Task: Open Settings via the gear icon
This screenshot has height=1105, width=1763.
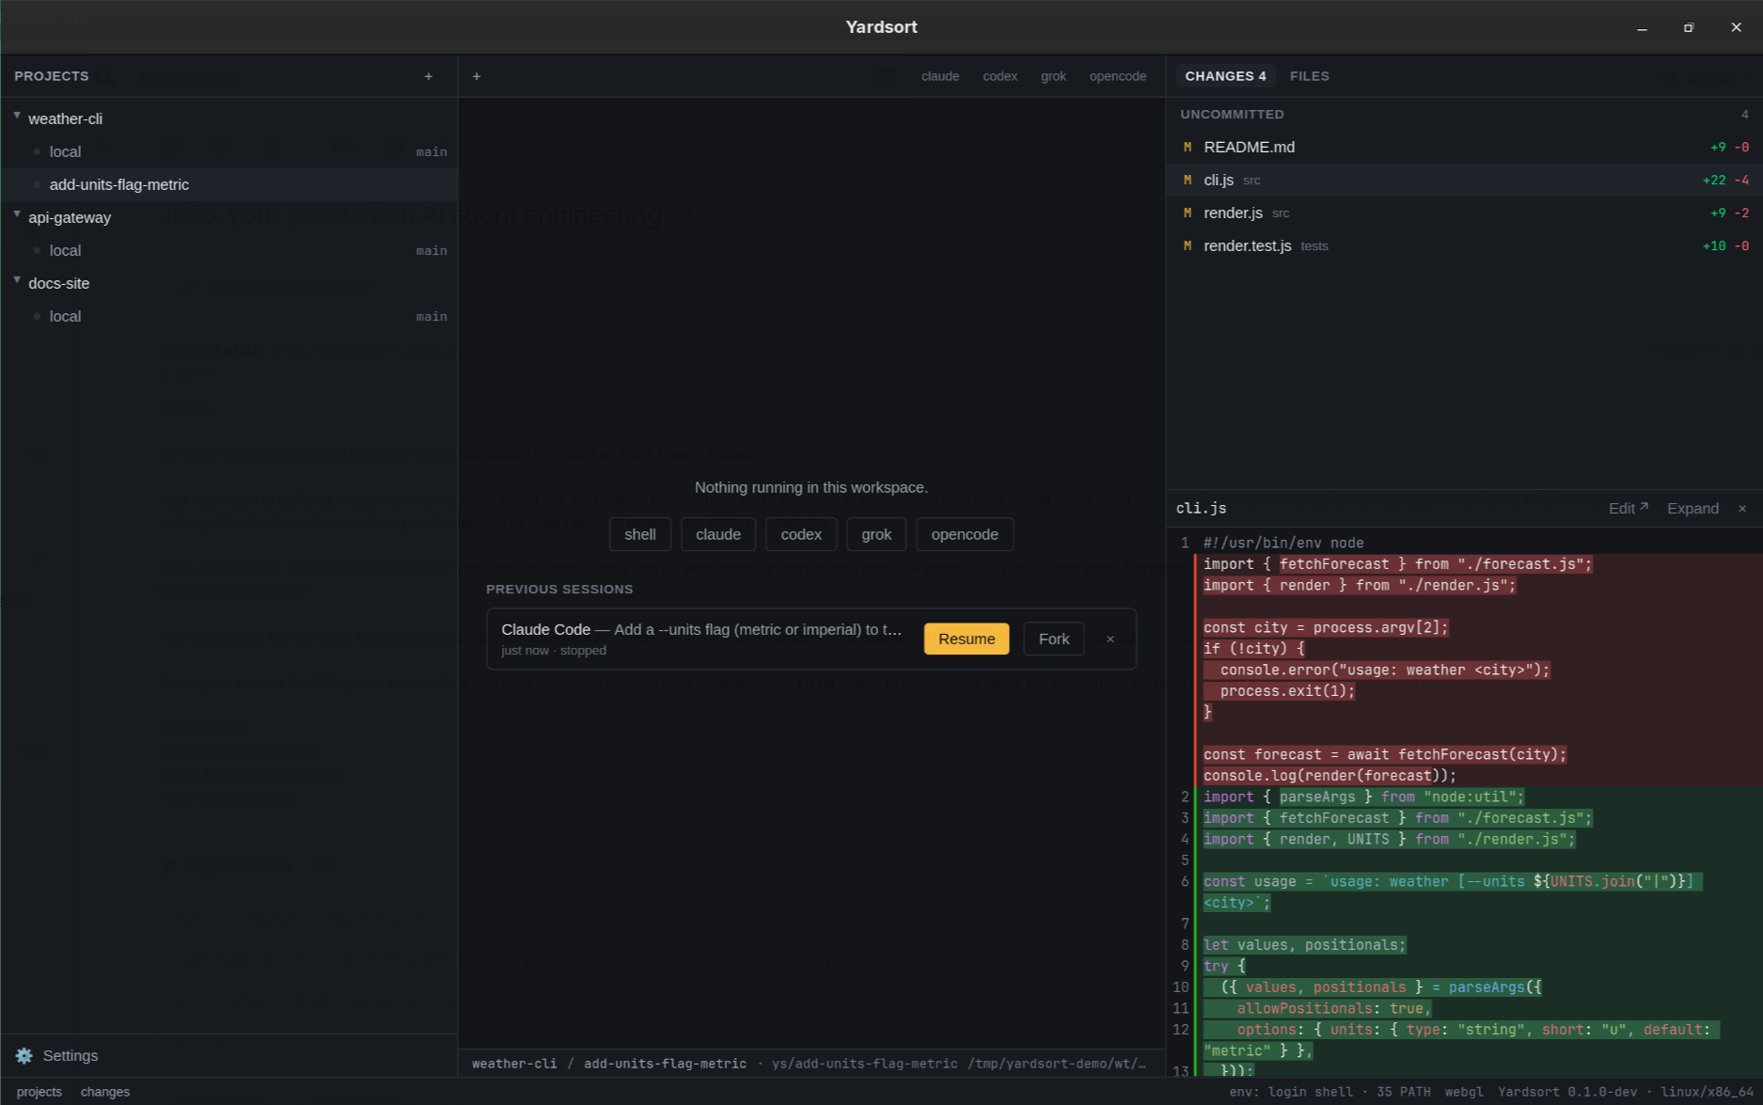Action: tap(24, 1055)
